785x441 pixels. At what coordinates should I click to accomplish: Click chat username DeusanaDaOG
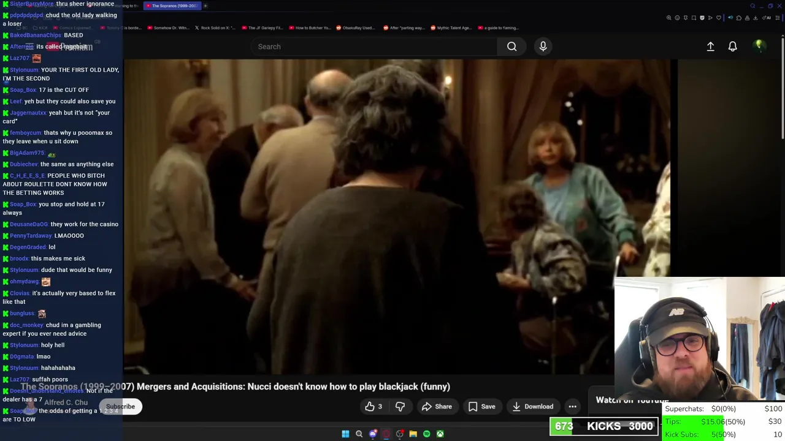tap(29, 224)
